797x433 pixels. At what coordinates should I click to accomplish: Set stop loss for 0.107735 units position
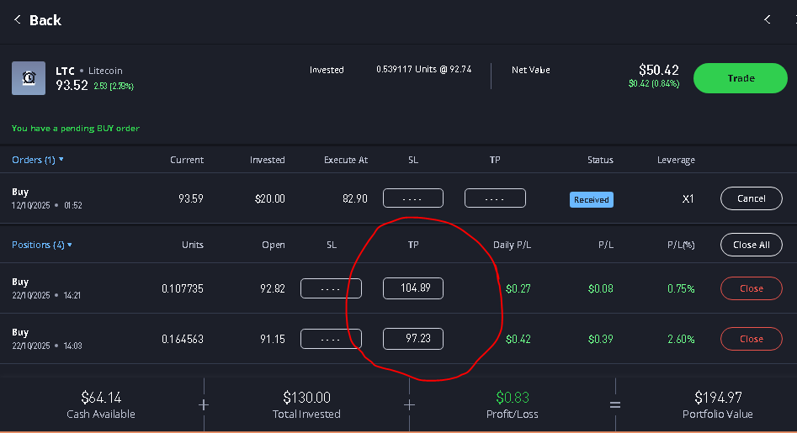click(x=331, y=288)
